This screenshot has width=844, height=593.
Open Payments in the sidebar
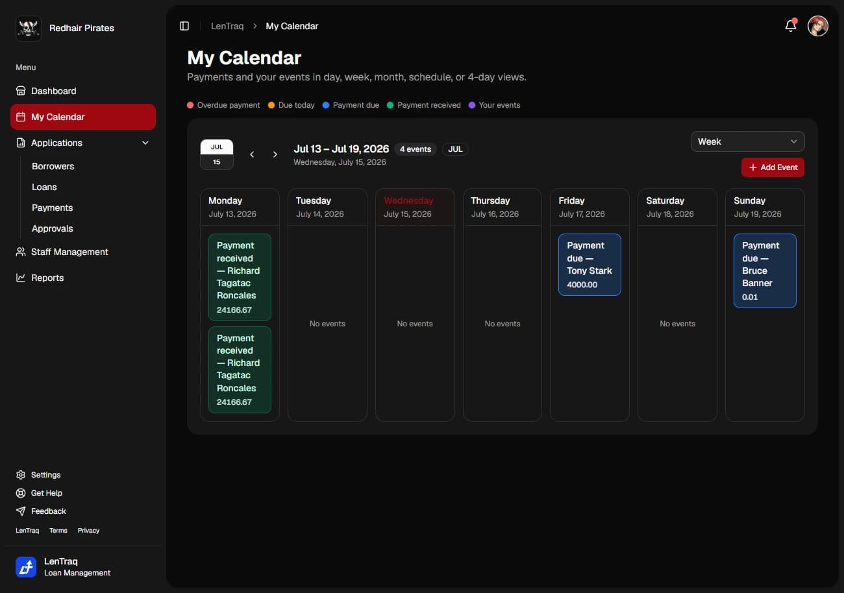53,208
